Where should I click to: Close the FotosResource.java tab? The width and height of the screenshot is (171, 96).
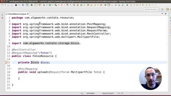click(28, 14)
